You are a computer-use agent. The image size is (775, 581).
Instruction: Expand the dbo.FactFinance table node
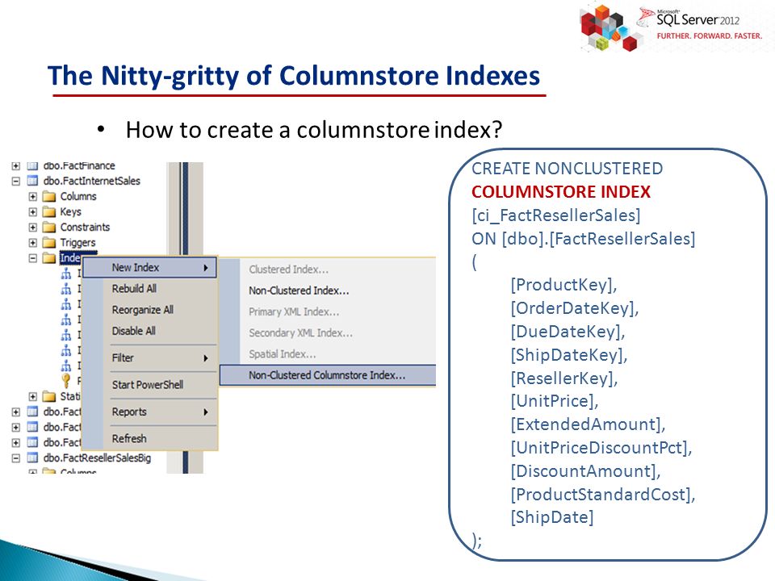(x=16, y=166)
